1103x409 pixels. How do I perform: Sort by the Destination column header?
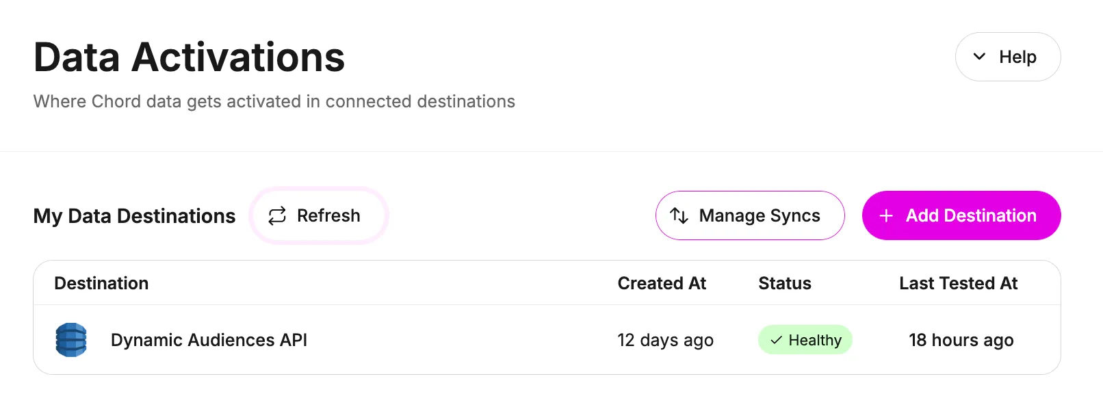point(101,283)
